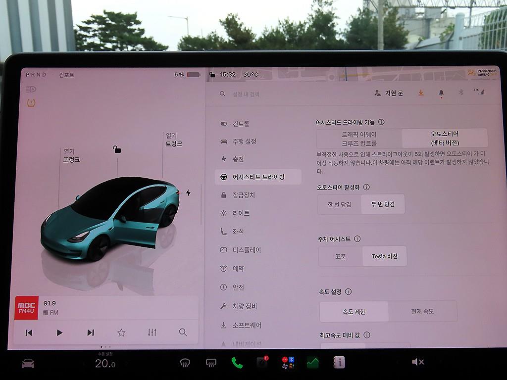Tap the 5 % battery indicator

click(x=187, y=75)
